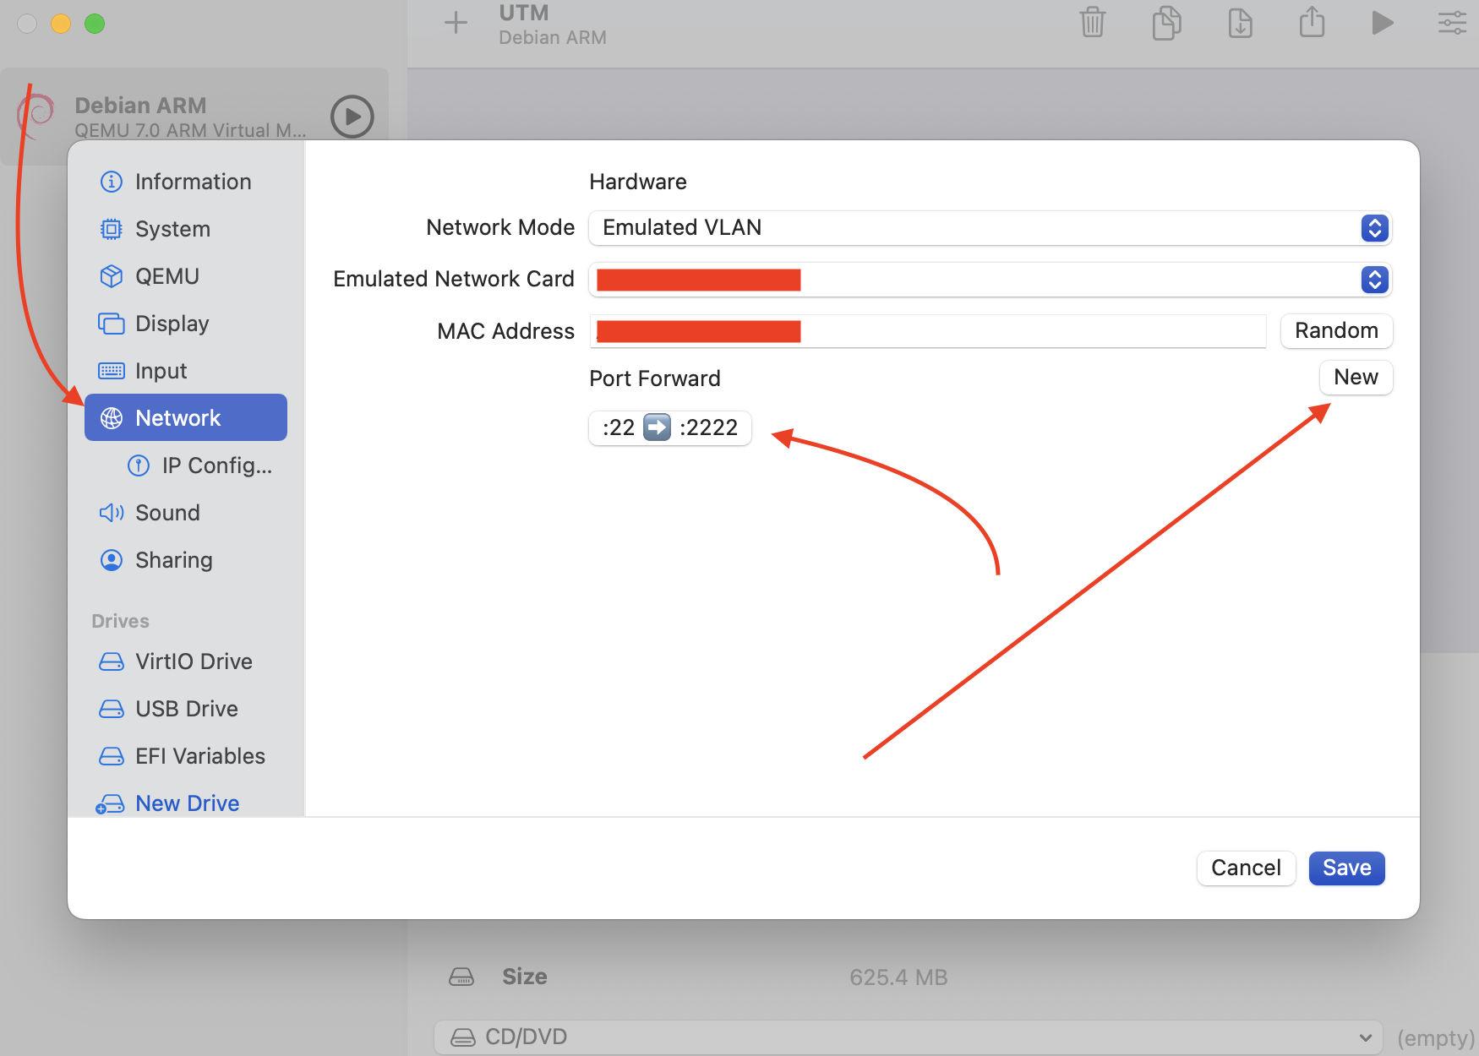Click the share icon in UTM toolbar
The width and height of the screenshot is (1479, 1056).
pyautogui.click(x=1312, y=23)
